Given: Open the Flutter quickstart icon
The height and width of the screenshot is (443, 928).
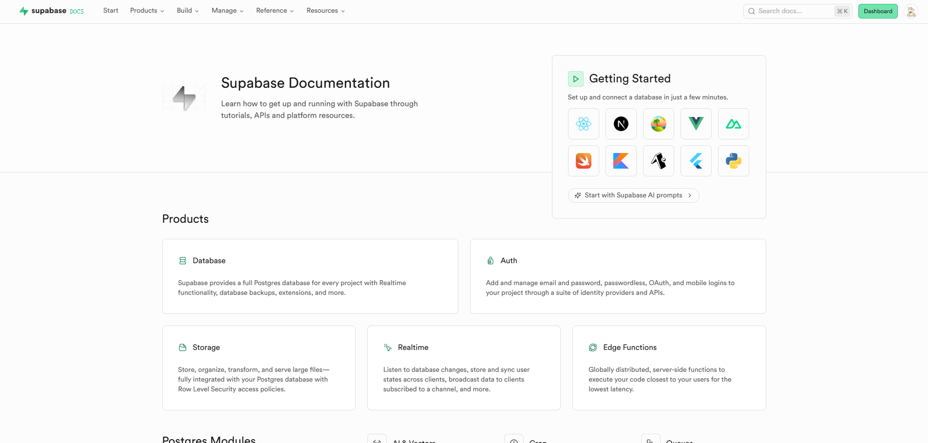Looking at the screenshot, I should [x=696, y=161].
